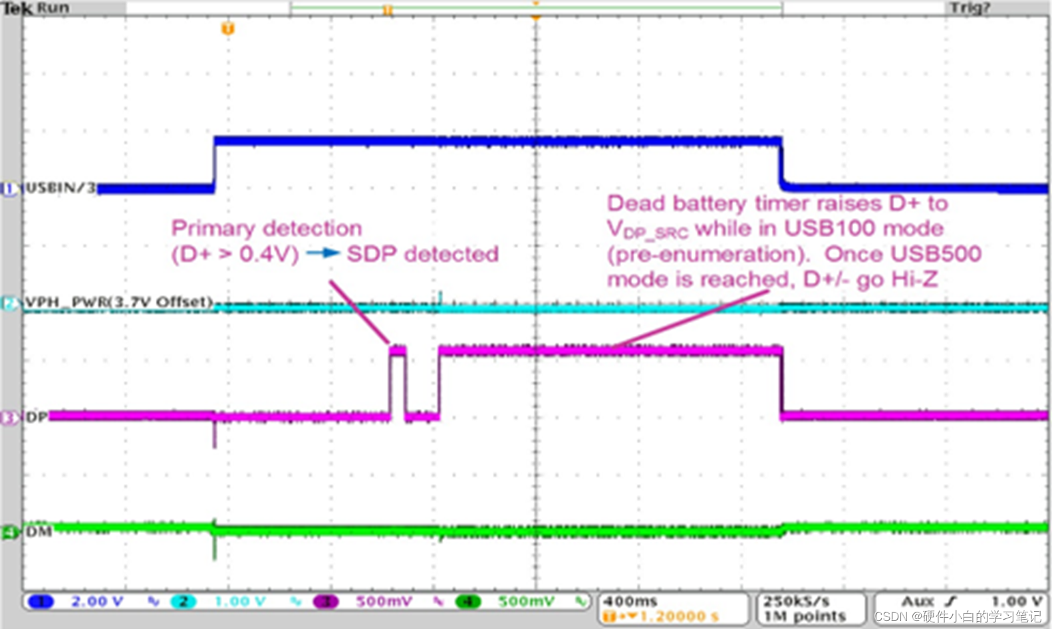This screenshot has width=1052, height=629.
Task: Click the rising-edge trigger slope icon next to Aux
Action: (951, 602)
